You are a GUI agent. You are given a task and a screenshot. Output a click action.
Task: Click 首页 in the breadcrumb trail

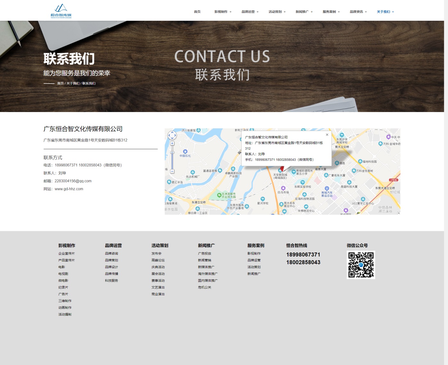pos(60,84)
